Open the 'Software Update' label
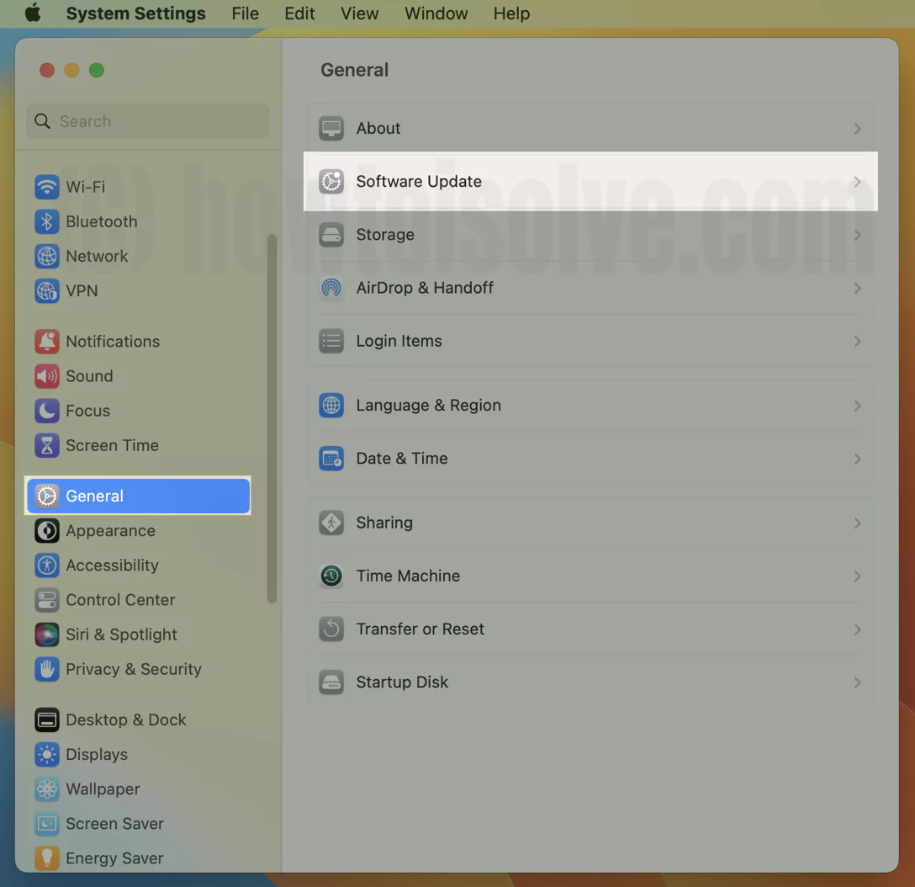This screenshot has width=915, height=887. point(419,182)
